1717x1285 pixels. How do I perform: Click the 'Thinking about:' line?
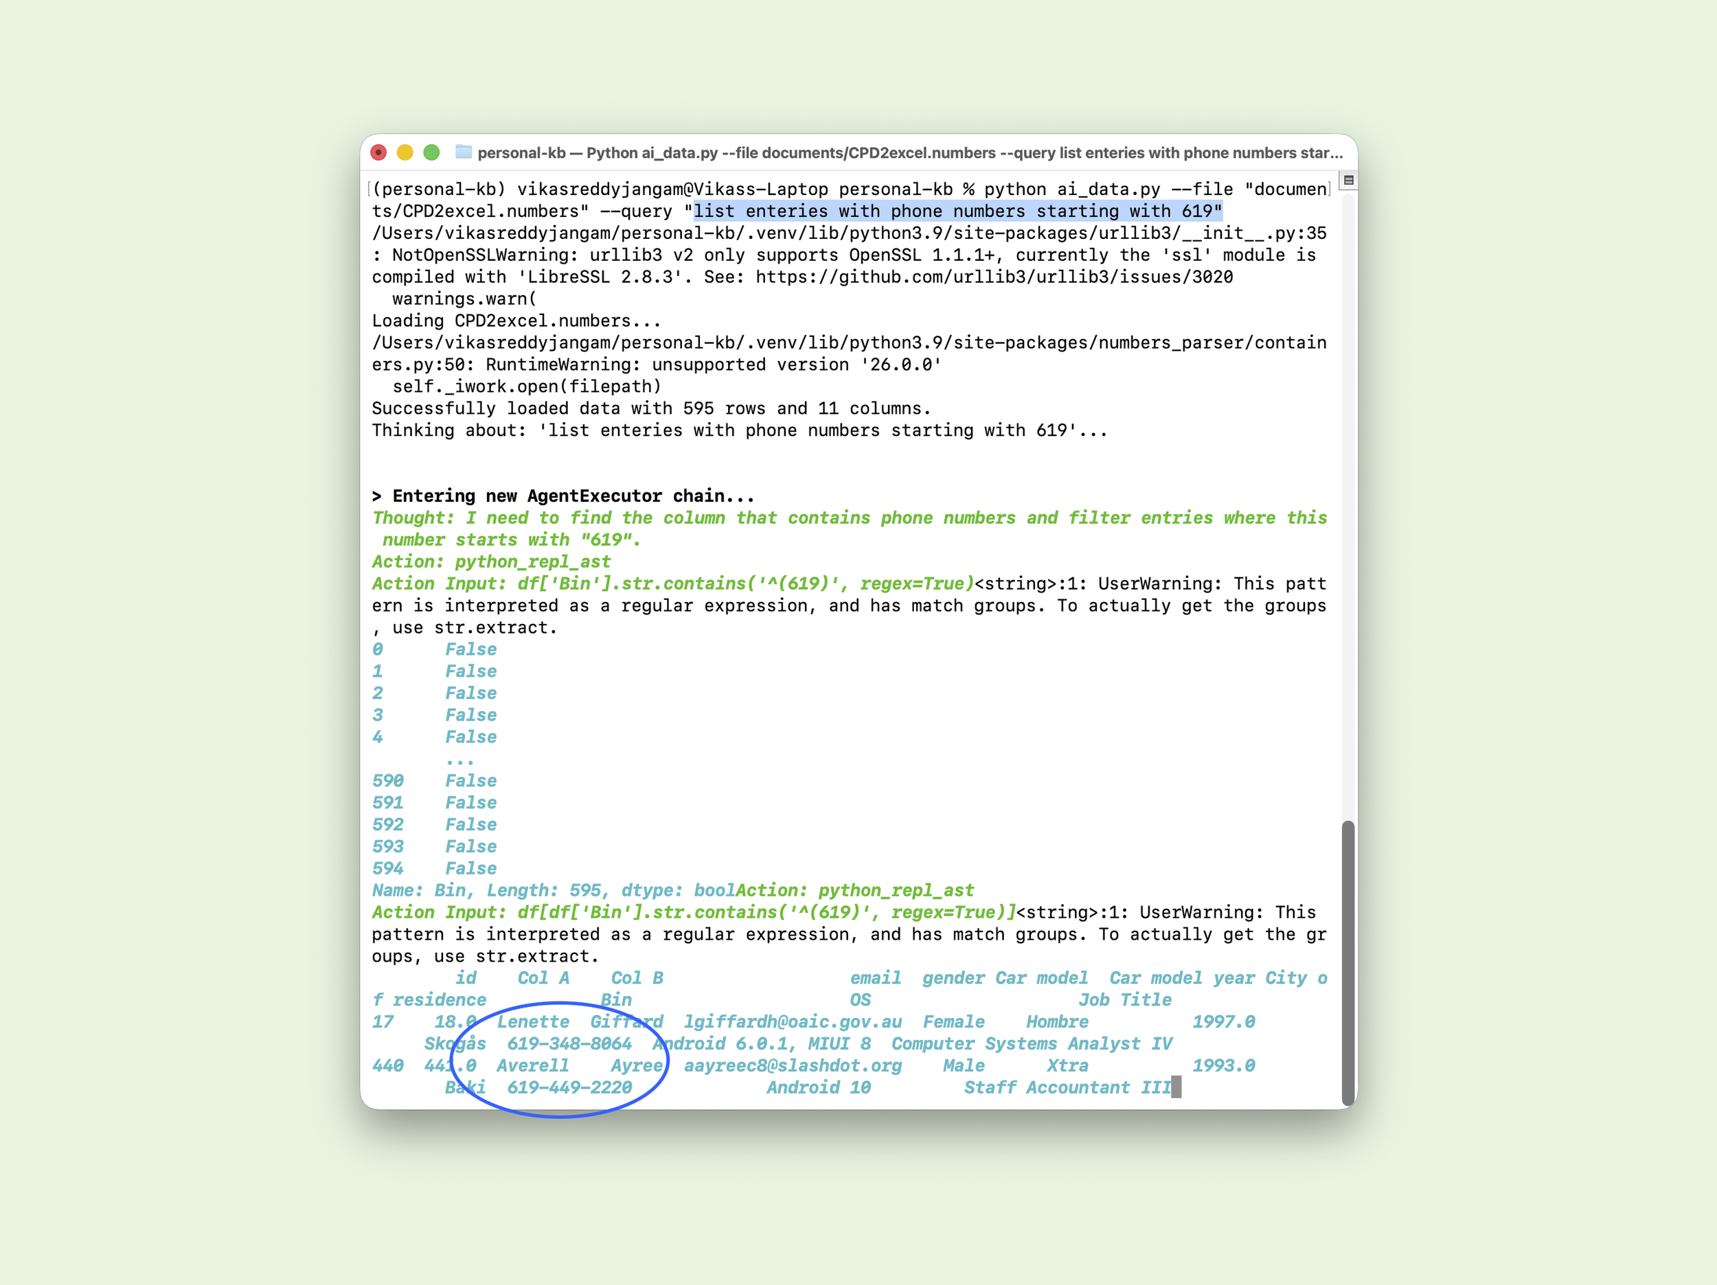pos(740,430)
